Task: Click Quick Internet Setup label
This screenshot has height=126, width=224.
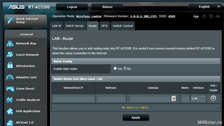Action: click(x=27, y=21)
